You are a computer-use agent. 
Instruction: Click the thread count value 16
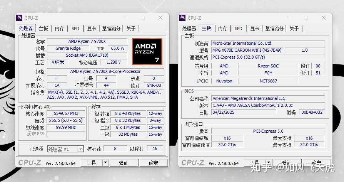point(155,148)
